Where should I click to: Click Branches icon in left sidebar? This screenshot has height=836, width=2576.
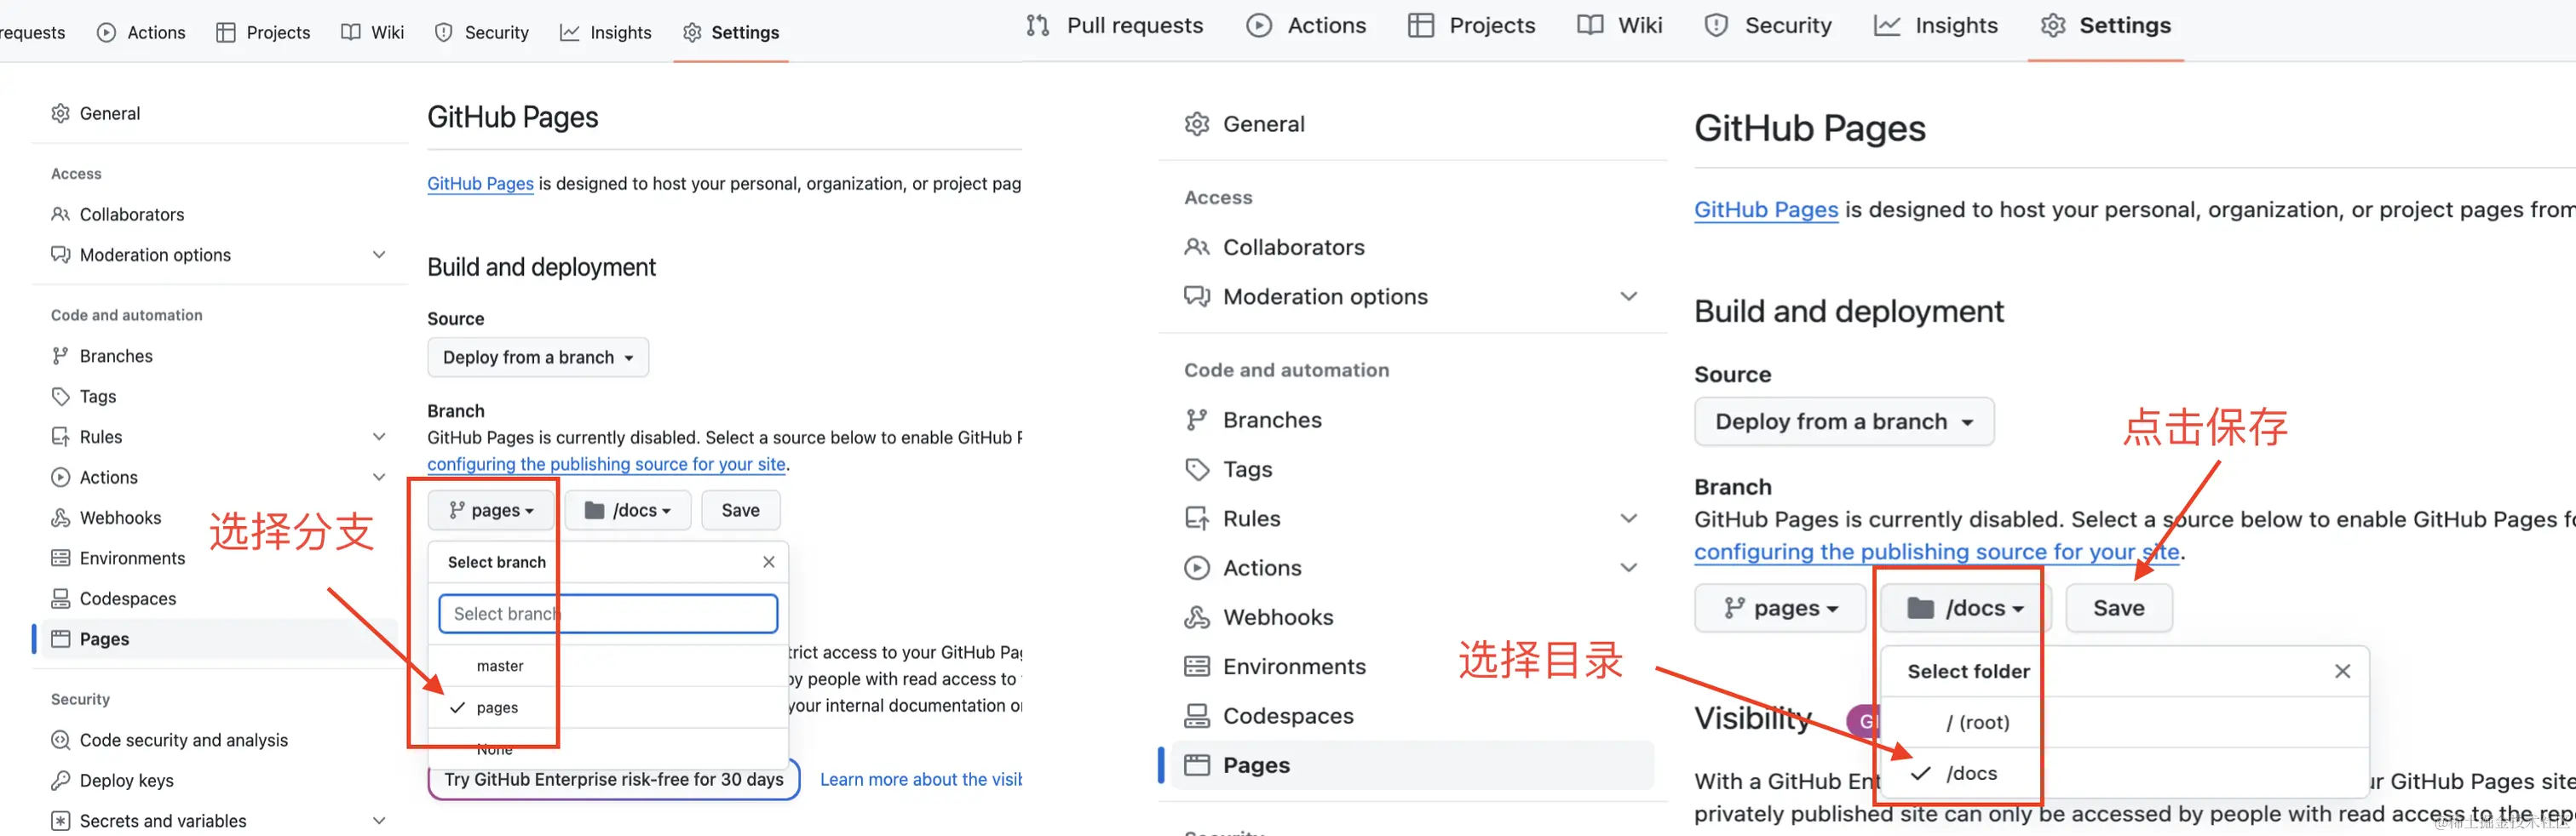tap(61, 356)
